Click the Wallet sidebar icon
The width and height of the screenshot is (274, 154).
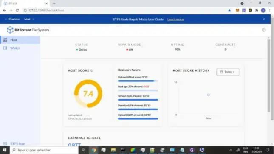(5, 48)
